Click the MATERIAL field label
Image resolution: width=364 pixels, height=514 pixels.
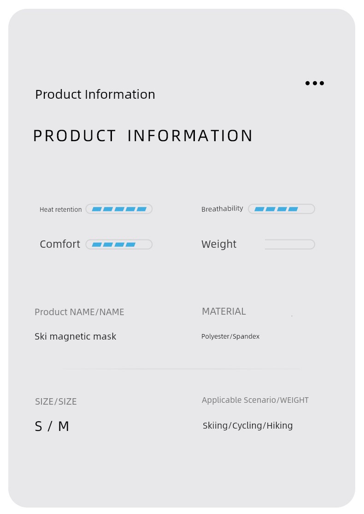pos(224,311)
